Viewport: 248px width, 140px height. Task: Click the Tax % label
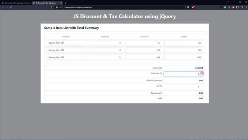point(159,86)
